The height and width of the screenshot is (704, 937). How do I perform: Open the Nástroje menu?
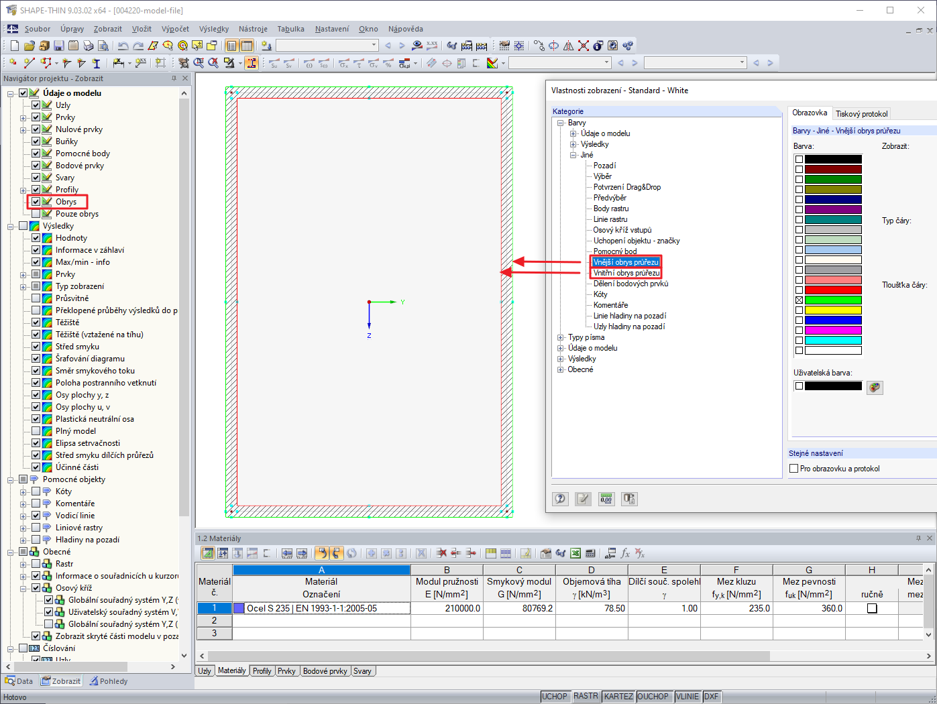pyautogui.click(x=253, y=29)
